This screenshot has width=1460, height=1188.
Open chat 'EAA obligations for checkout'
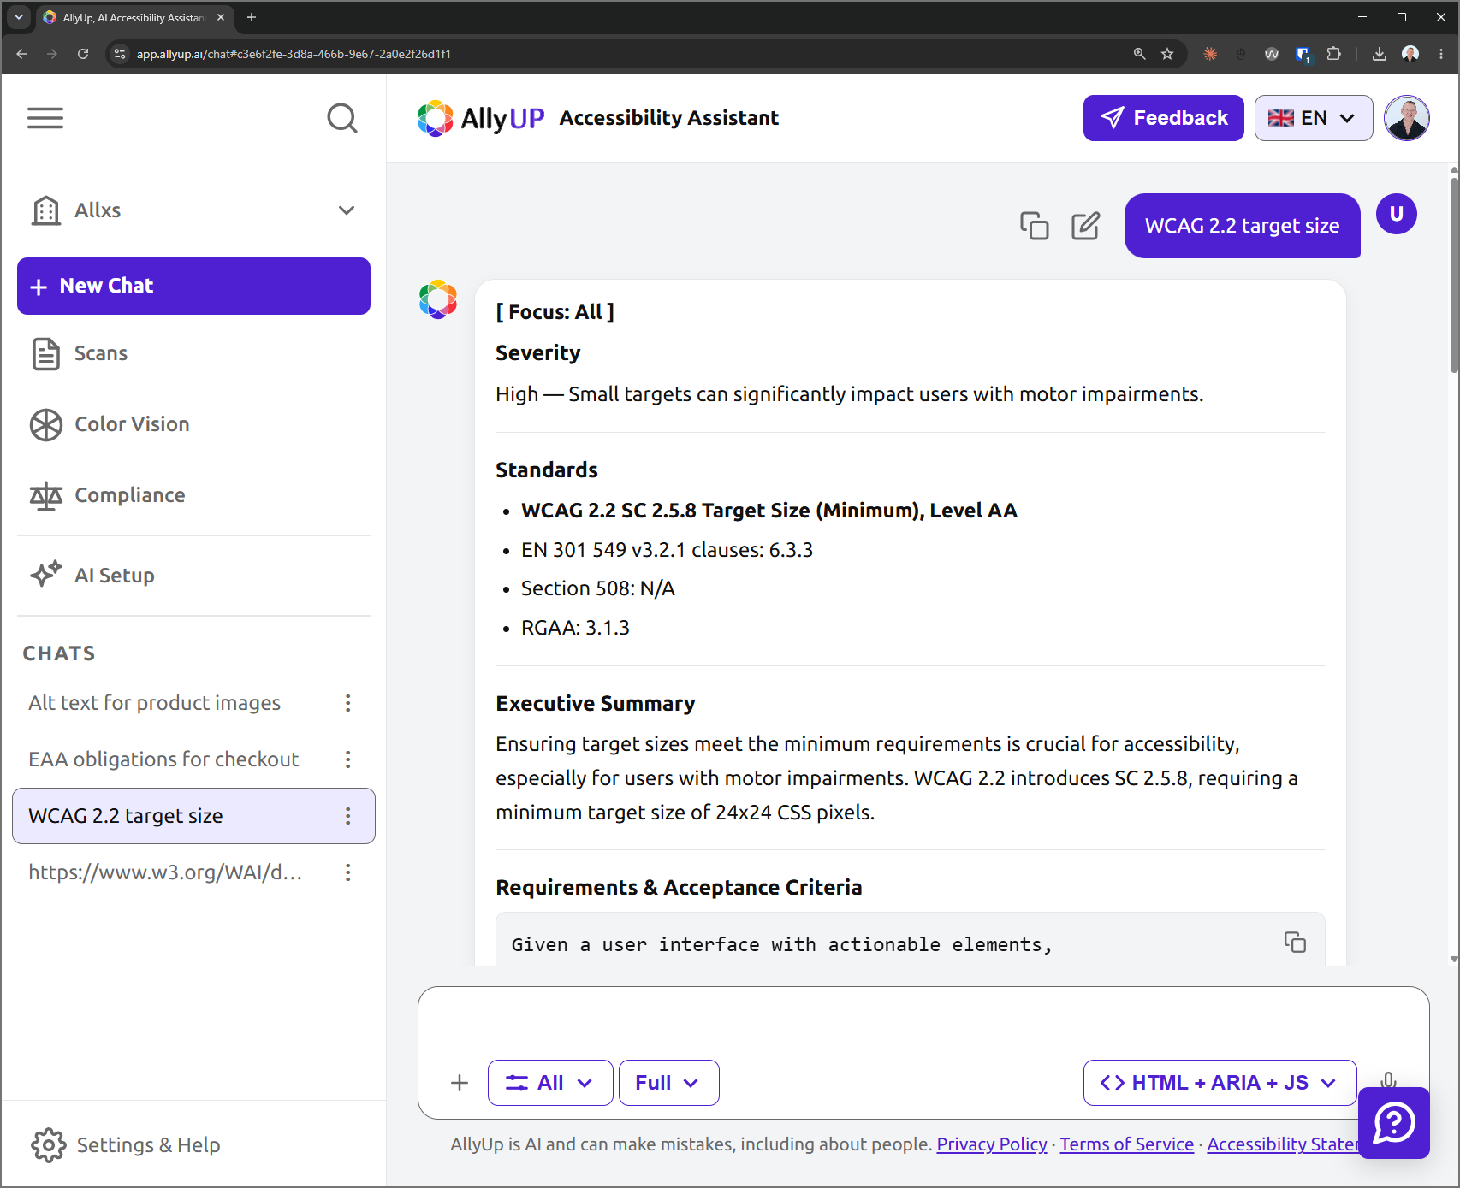pos(163,759)
